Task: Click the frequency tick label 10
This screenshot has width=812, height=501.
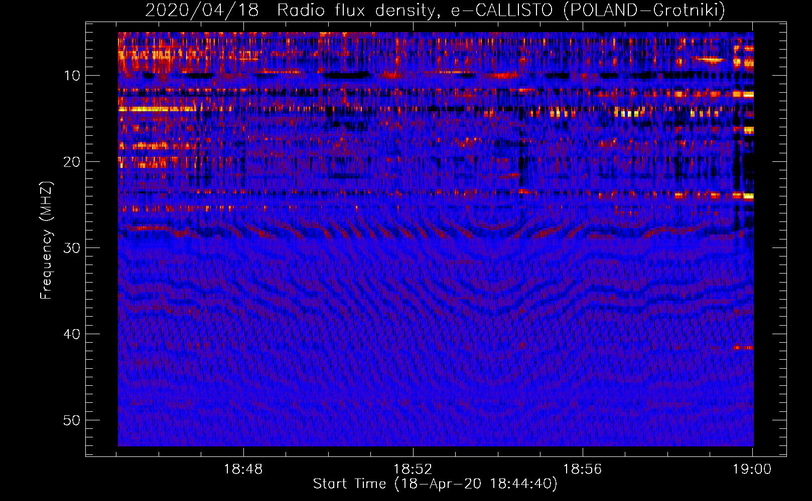Action: [x=72, y=76]
